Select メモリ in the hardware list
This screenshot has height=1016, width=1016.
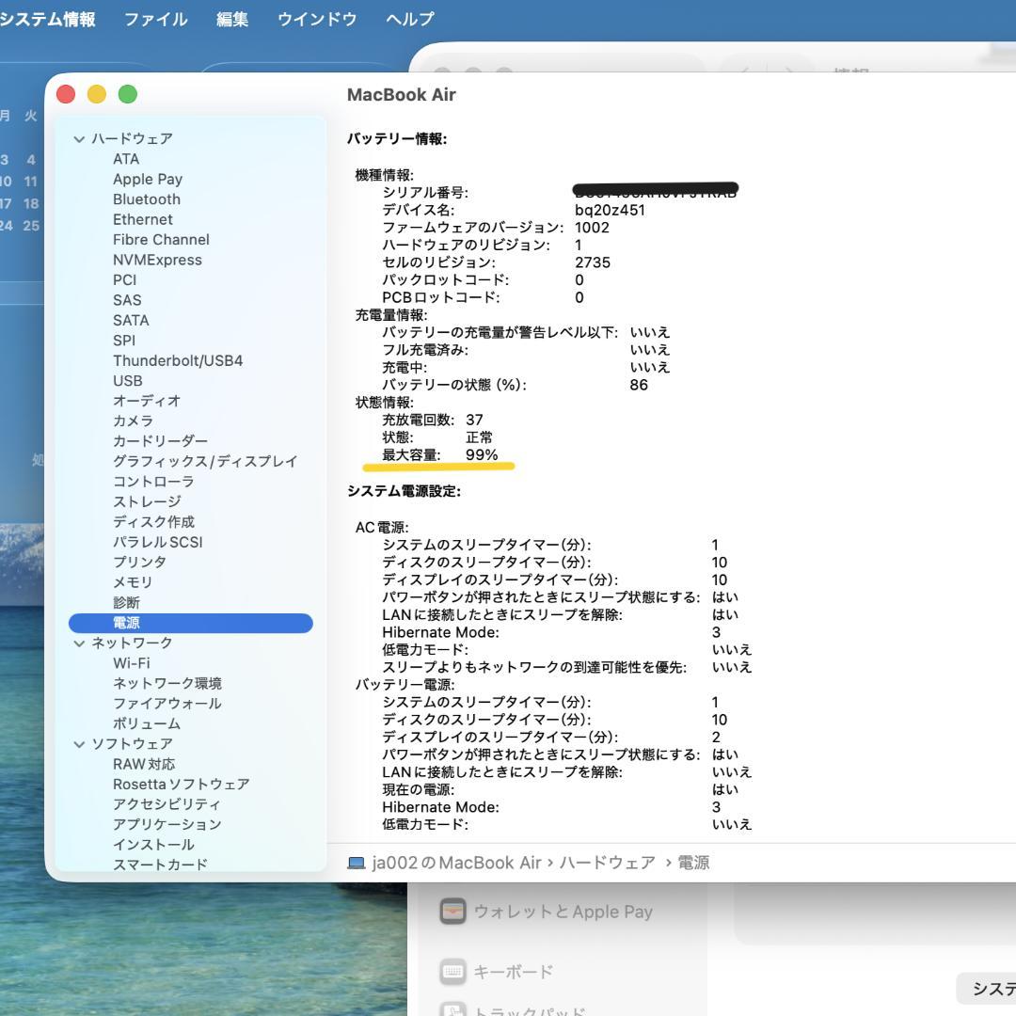(x=132, y=582)
